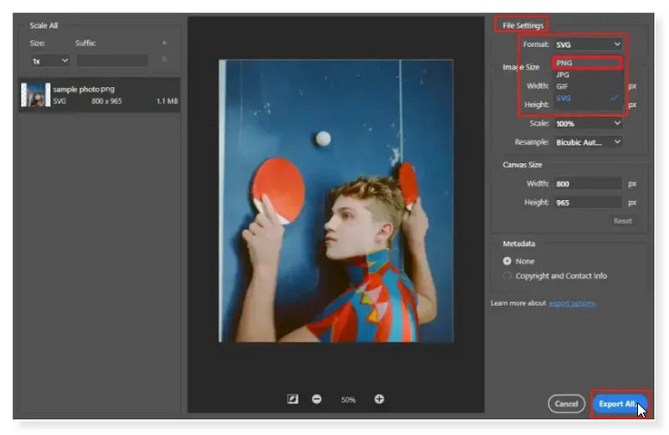Choose JPG from the format list
This screenshot has width=669, height=435.
coord(587,74)
